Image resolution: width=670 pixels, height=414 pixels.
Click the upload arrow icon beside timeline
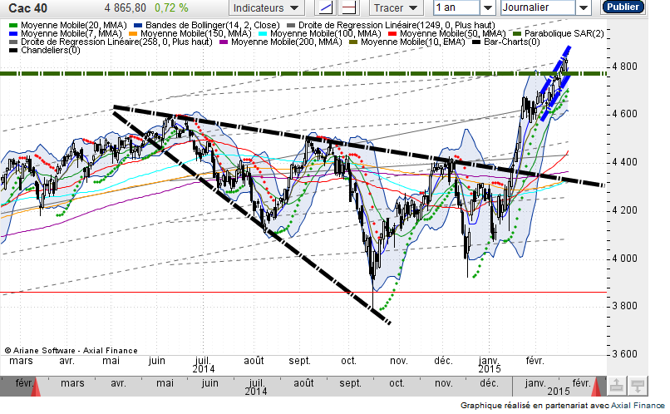coord(616,386)
